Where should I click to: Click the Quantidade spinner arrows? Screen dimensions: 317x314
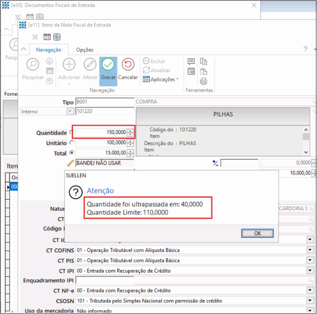coord(130,132)
